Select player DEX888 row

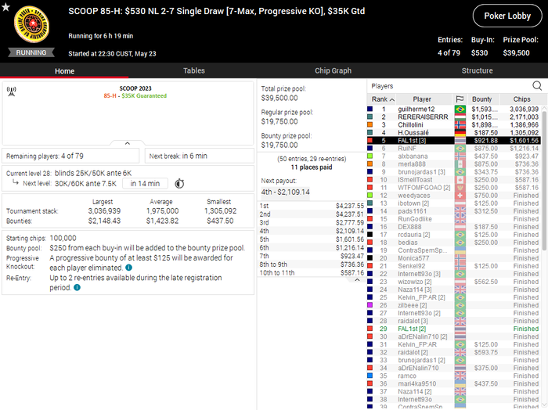pos(453,227)
